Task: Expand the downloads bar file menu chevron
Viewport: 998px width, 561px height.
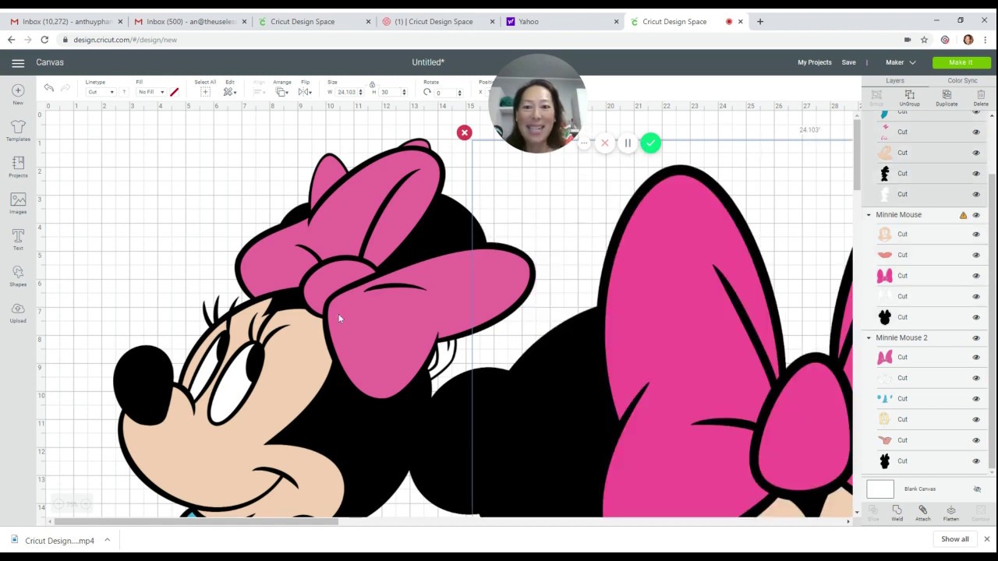Action: 107,540
